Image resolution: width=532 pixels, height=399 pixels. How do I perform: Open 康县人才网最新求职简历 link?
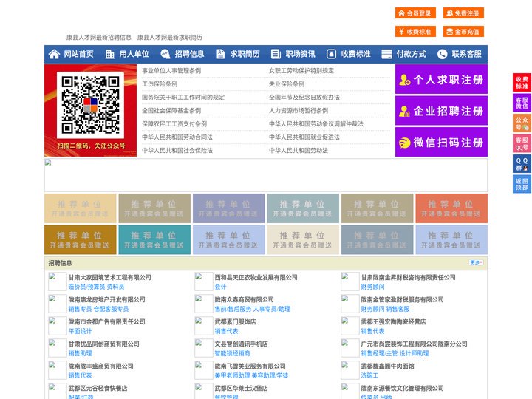[x=170, y=38]
